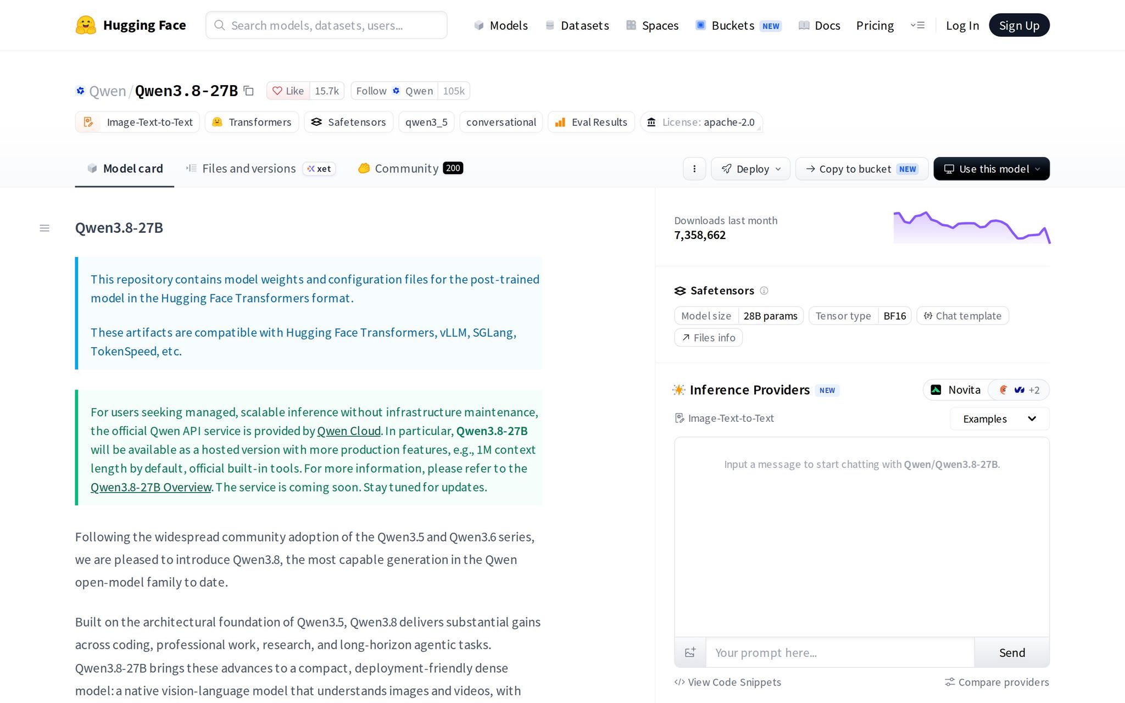Click Copy to bucket button
This screenshot has width=1125, height=703.
point(862,169)
